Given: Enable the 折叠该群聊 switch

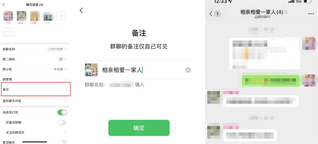Looking at the screenshot, I should tap(62, 122).
